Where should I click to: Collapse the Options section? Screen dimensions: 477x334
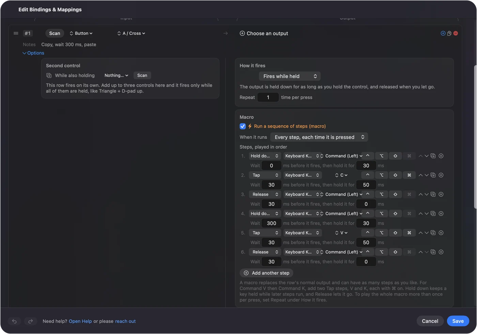[33, 53]
